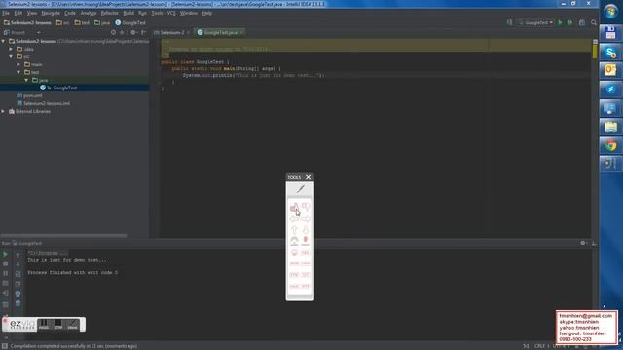623x350 pixels.
Task: Collapse the Selenium2-lessons project root node
Action: (4, 41)
